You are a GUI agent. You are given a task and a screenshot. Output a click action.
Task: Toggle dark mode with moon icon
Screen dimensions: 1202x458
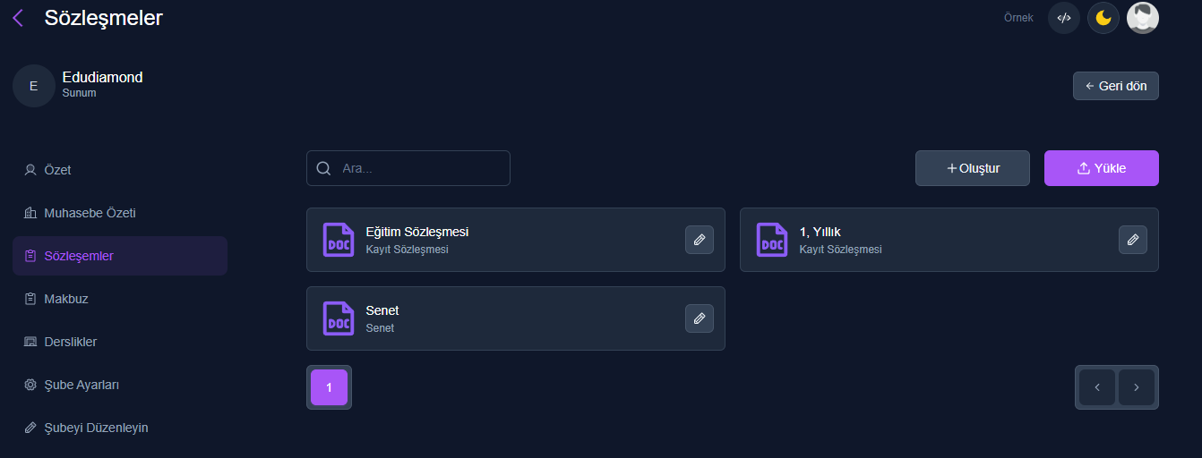1103,18
